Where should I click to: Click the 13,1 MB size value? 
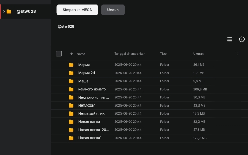pos(199,73)
